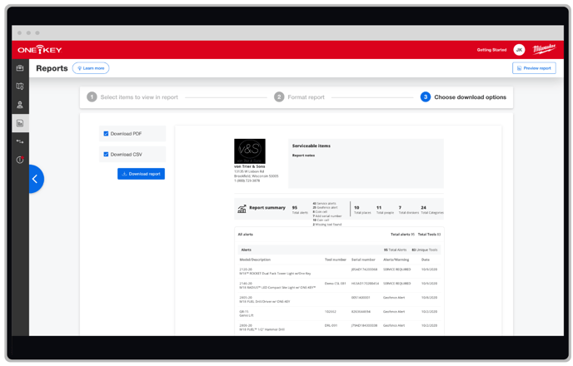573x366 pixels.
Task: Click the 10 Total places figure
Action: point(362,210)
